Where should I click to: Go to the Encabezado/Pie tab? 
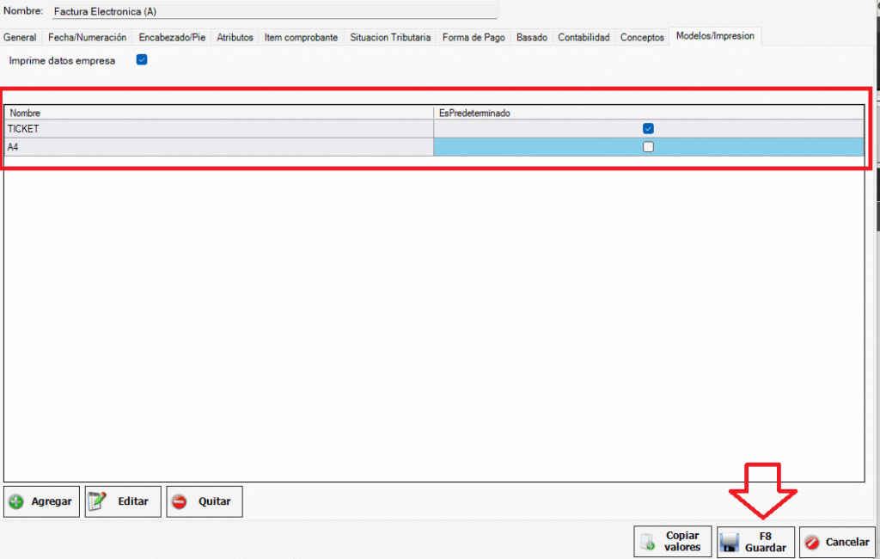[172, 38]
